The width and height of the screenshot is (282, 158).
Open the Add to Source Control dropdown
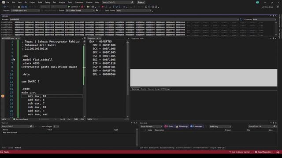click(241, 152)
